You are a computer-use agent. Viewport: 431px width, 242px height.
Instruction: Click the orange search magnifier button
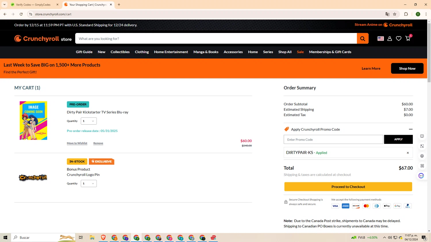pyautogui.click(x=363, y=38)
